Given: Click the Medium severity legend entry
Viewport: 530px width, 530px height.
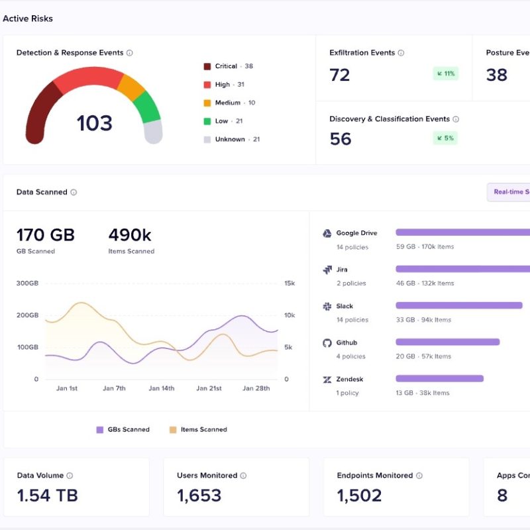Looking at the screenshot, I should pos(229,103).
